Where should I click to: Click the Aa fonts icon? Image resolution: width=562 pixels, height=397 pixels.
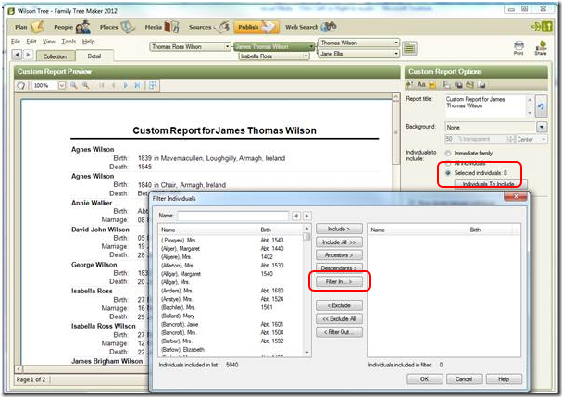(421, 84)
